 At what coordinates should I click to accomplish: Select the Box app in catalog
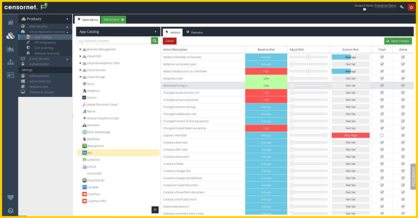coord(118,153)
